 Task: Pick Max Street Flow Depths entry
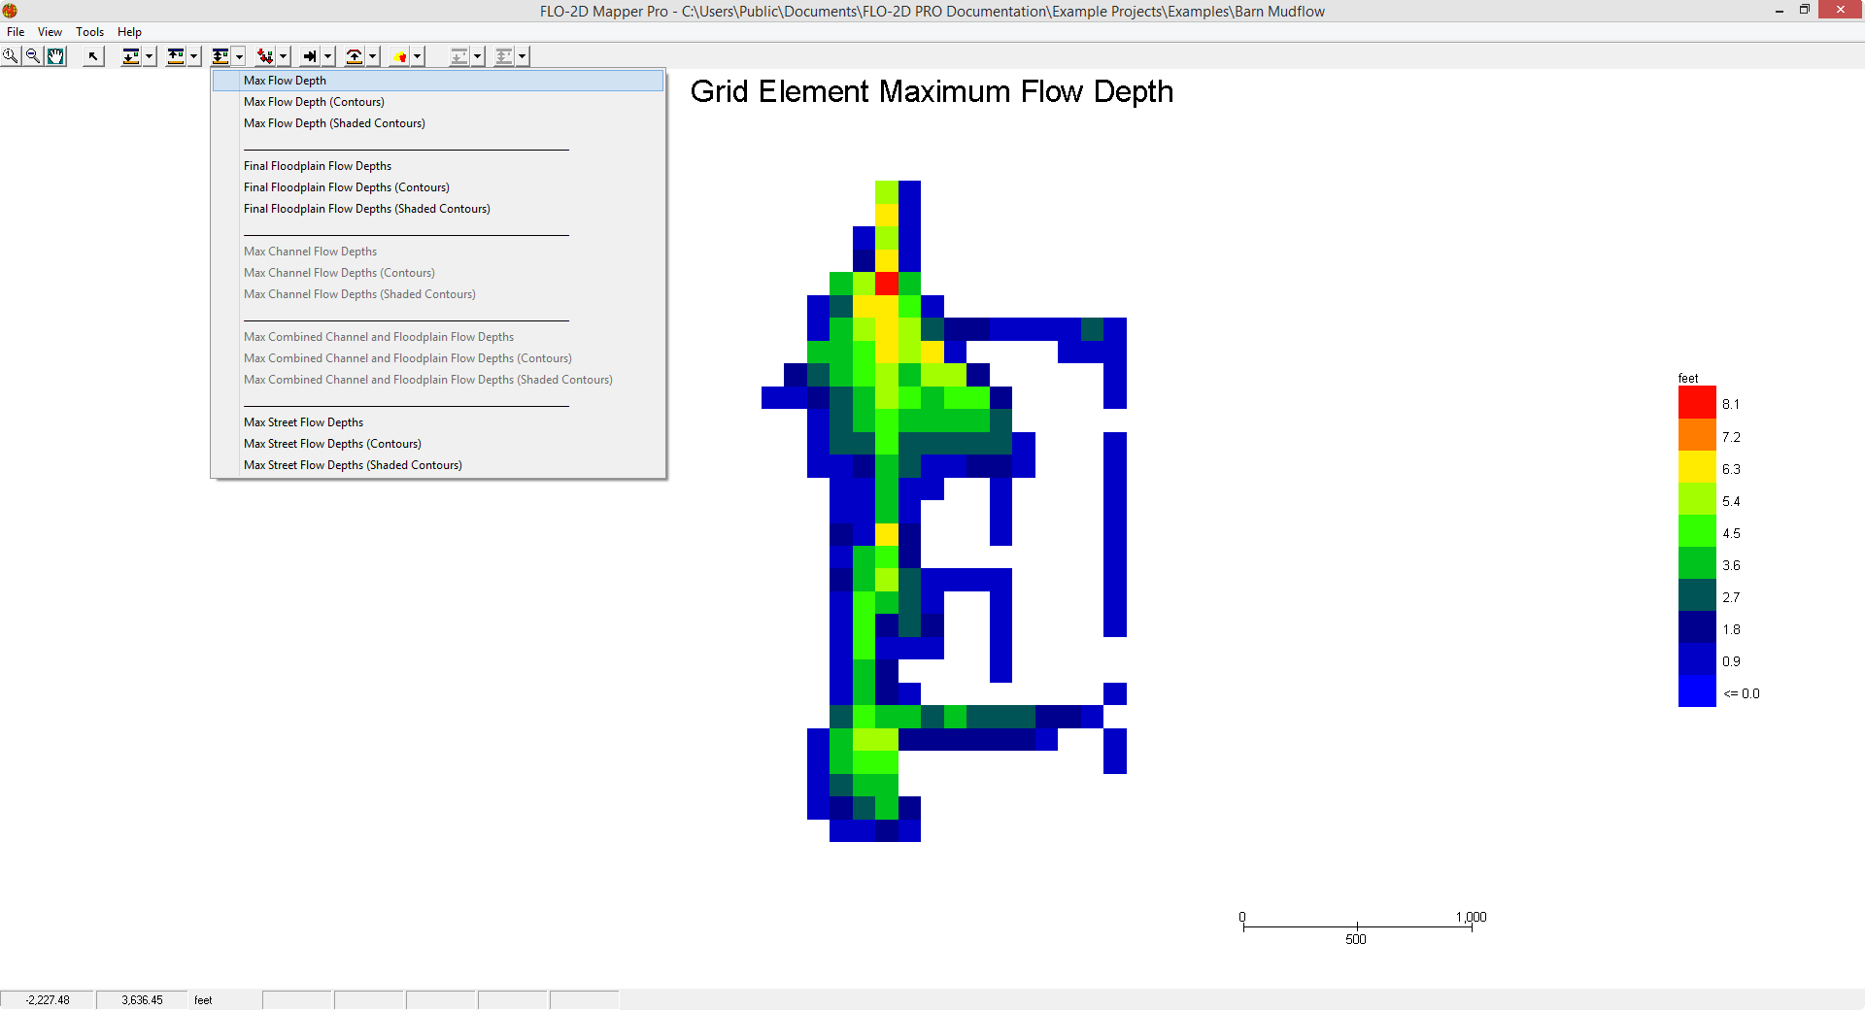(x=303, y=422)
